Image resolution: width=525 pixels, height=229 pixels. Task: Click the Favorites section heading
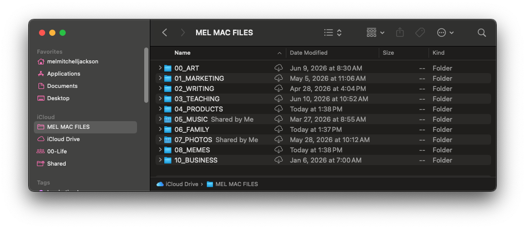coord(50,52)
